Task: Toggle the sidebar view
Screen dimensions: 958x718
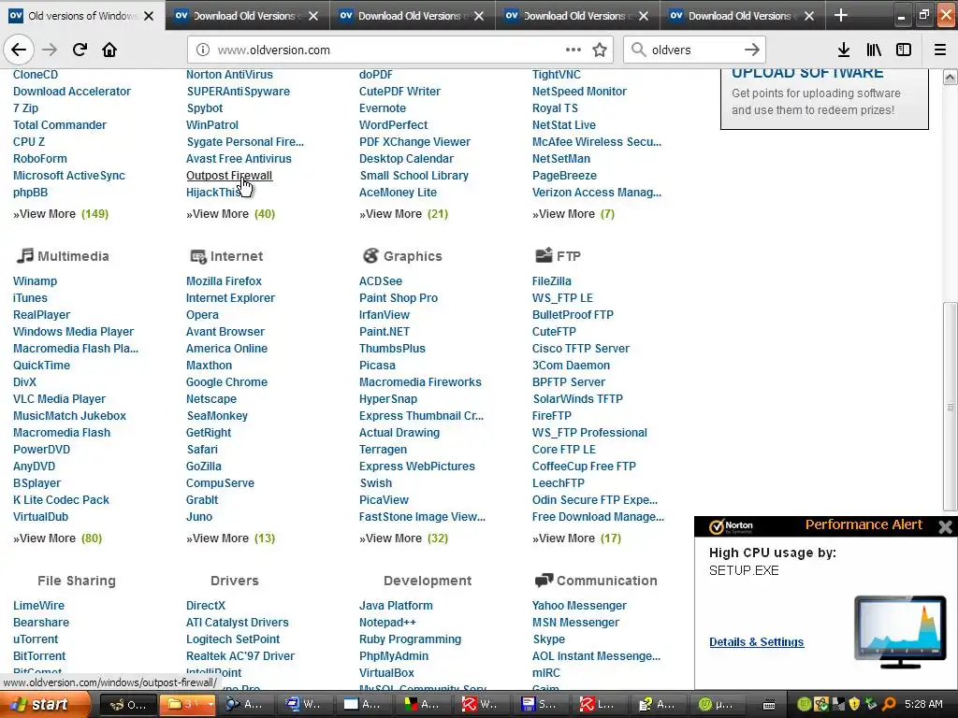Action: pos(904,50)
